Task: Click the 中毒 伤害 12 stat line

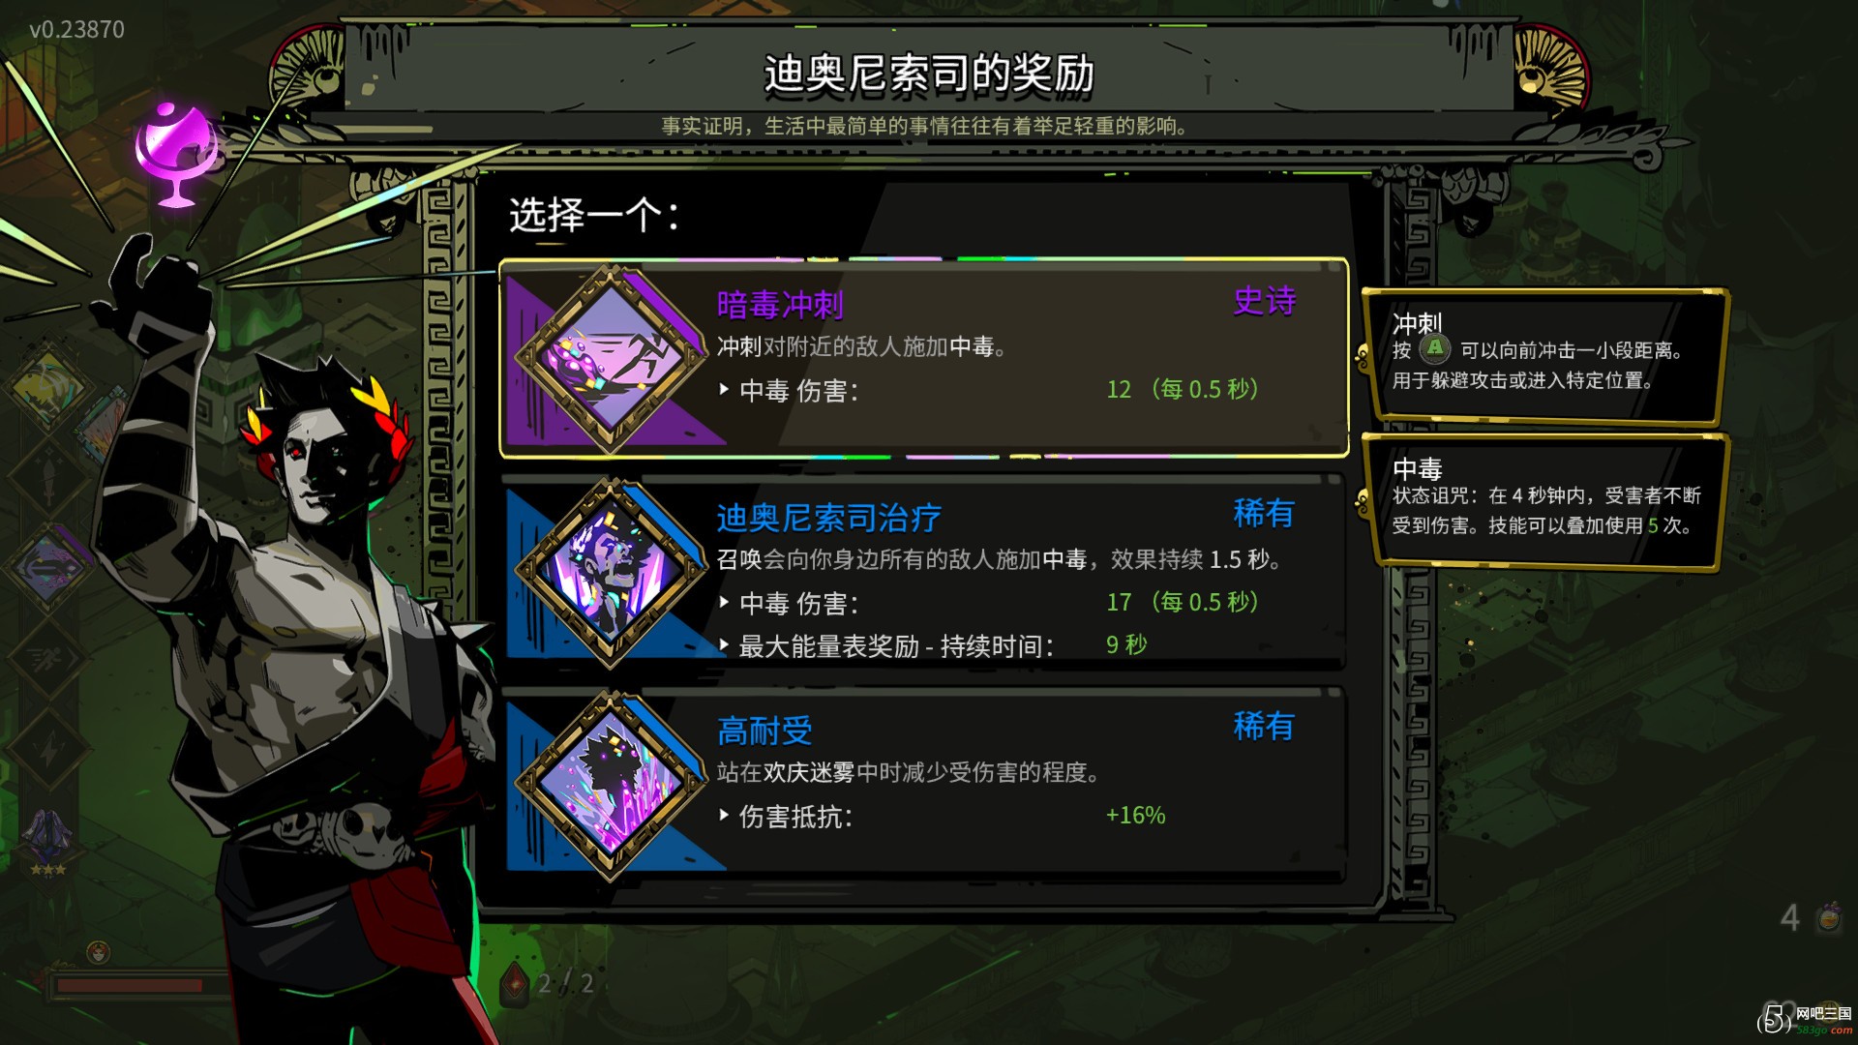Action: coord(989,390)
